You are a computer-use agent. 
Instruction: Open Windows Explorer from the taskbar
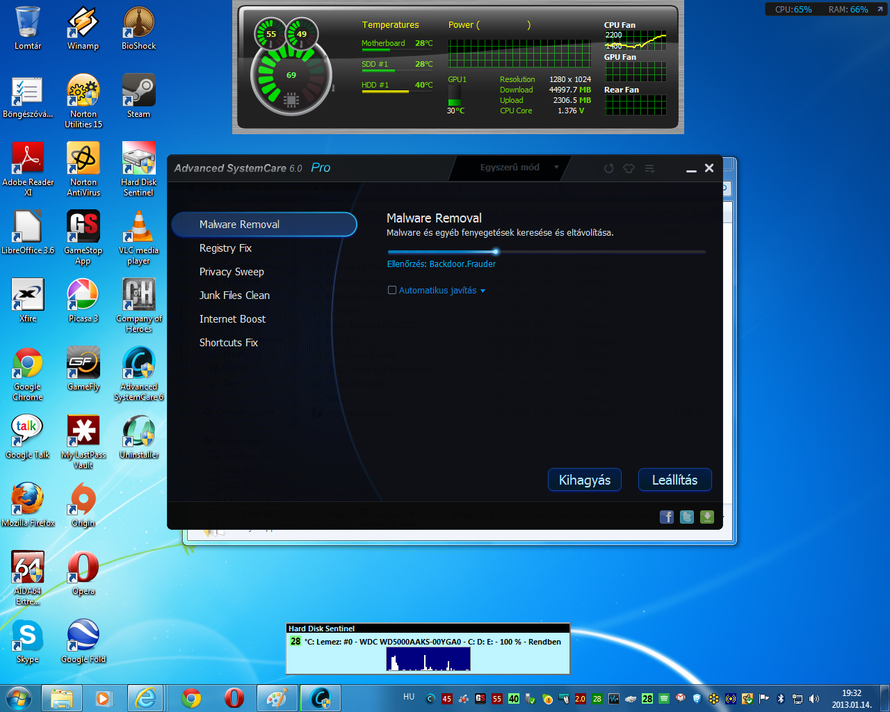click(x=62, y=698)
